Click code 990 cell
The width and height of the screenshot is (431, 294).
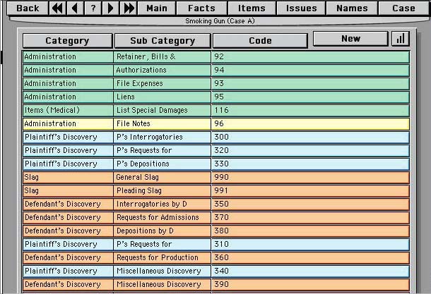pos(311,178)
